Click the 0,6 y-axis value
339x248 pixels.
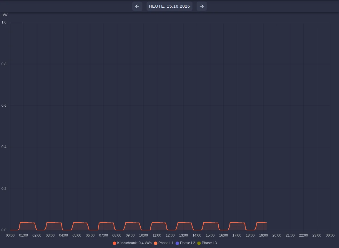(x=4, y=105)
